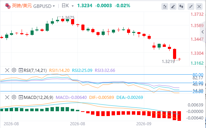Select the pencil drawing tool icon
The image size is (206, 128).
pos(173,6)
